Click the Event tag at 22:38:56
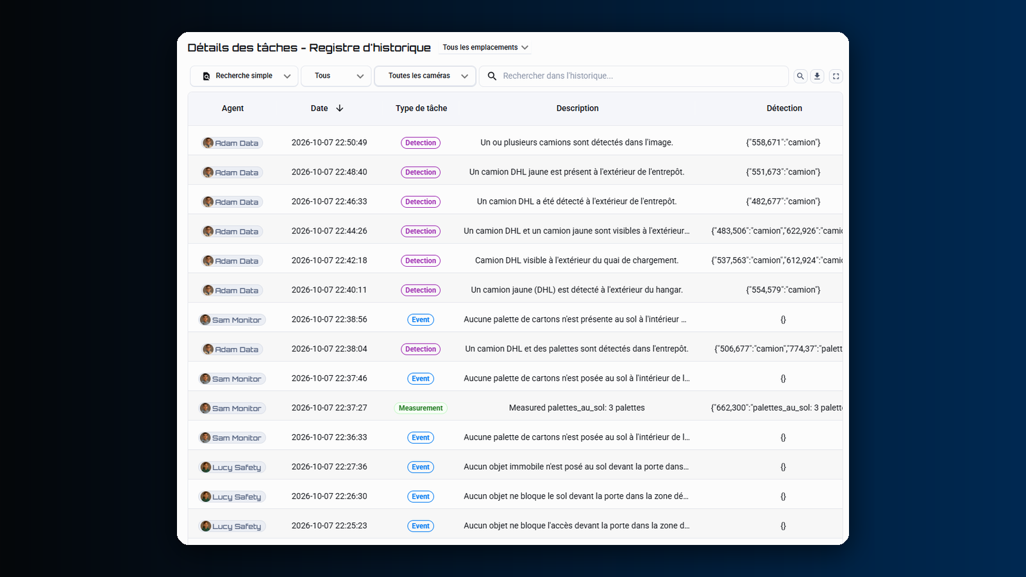1026x577 pixels. click(421, 320)
